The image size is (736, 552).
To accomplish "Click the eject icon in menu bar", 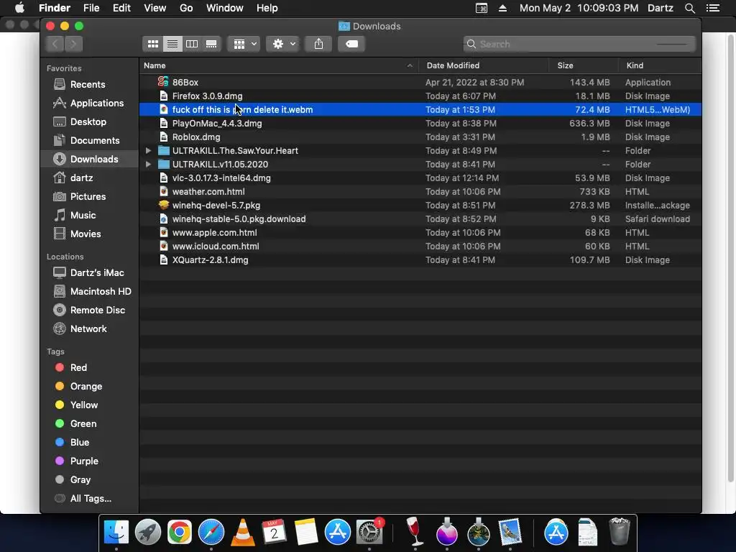I will pos(502,8).
